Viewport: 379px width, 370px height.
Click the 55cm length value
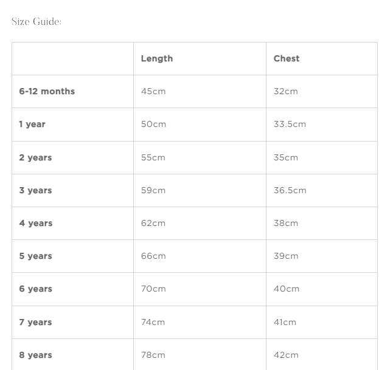[153, 157]
